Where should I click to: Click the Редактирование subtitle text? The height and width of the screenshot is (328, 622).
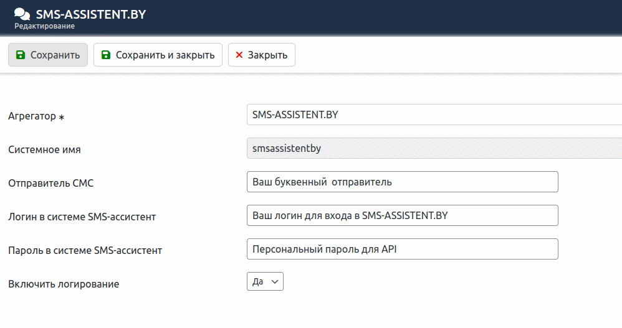44,26
